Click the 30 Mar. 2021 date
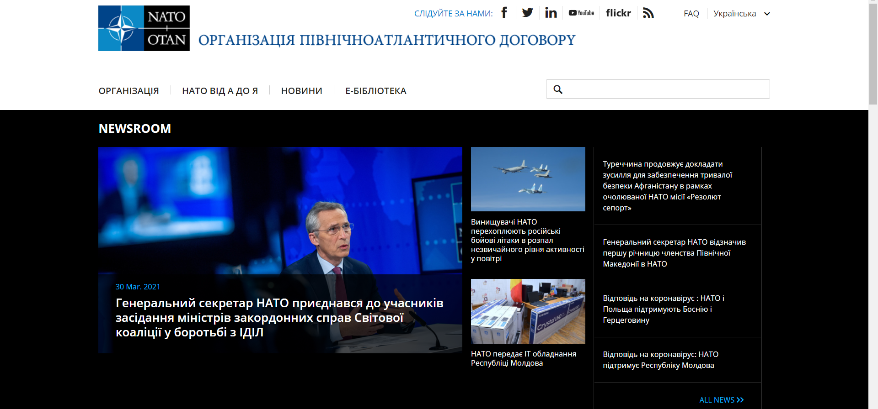878x409 pixels. pos(138,287)
